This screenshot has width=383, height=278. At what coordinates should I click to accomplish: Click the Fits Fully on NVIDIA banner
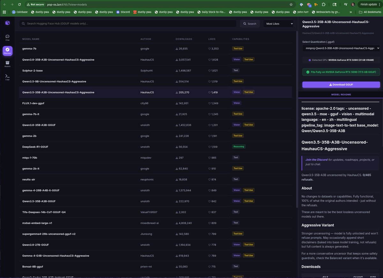(x=341, y=72)
